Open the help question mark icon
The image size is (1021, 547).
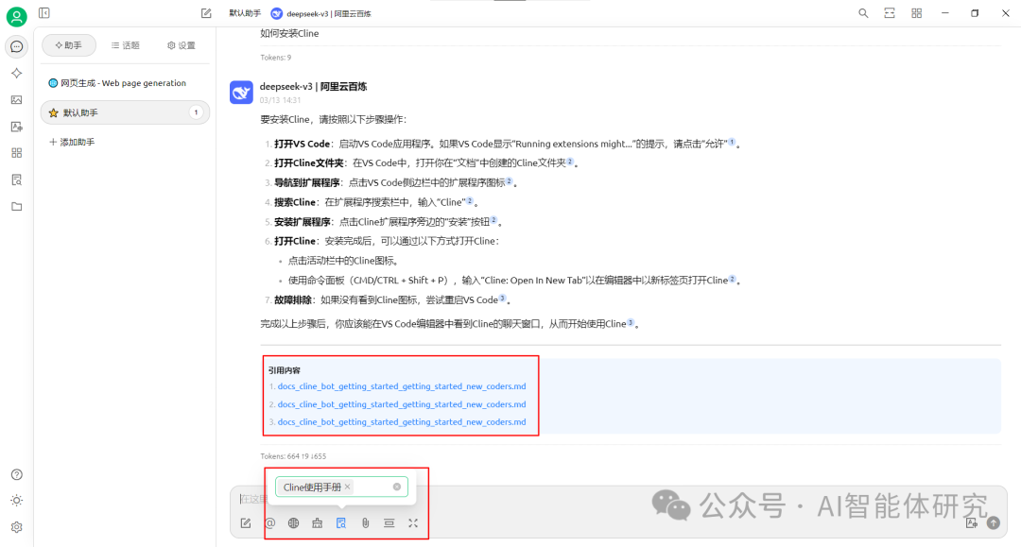17,474
